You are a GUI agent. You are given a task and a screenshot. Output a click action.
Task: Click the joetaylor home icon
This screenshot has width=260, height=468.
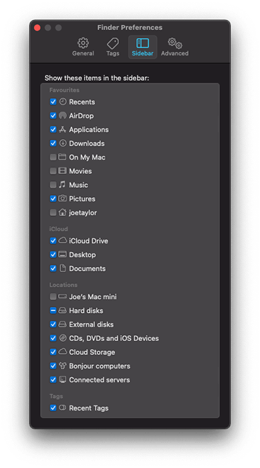pos(62,212)
